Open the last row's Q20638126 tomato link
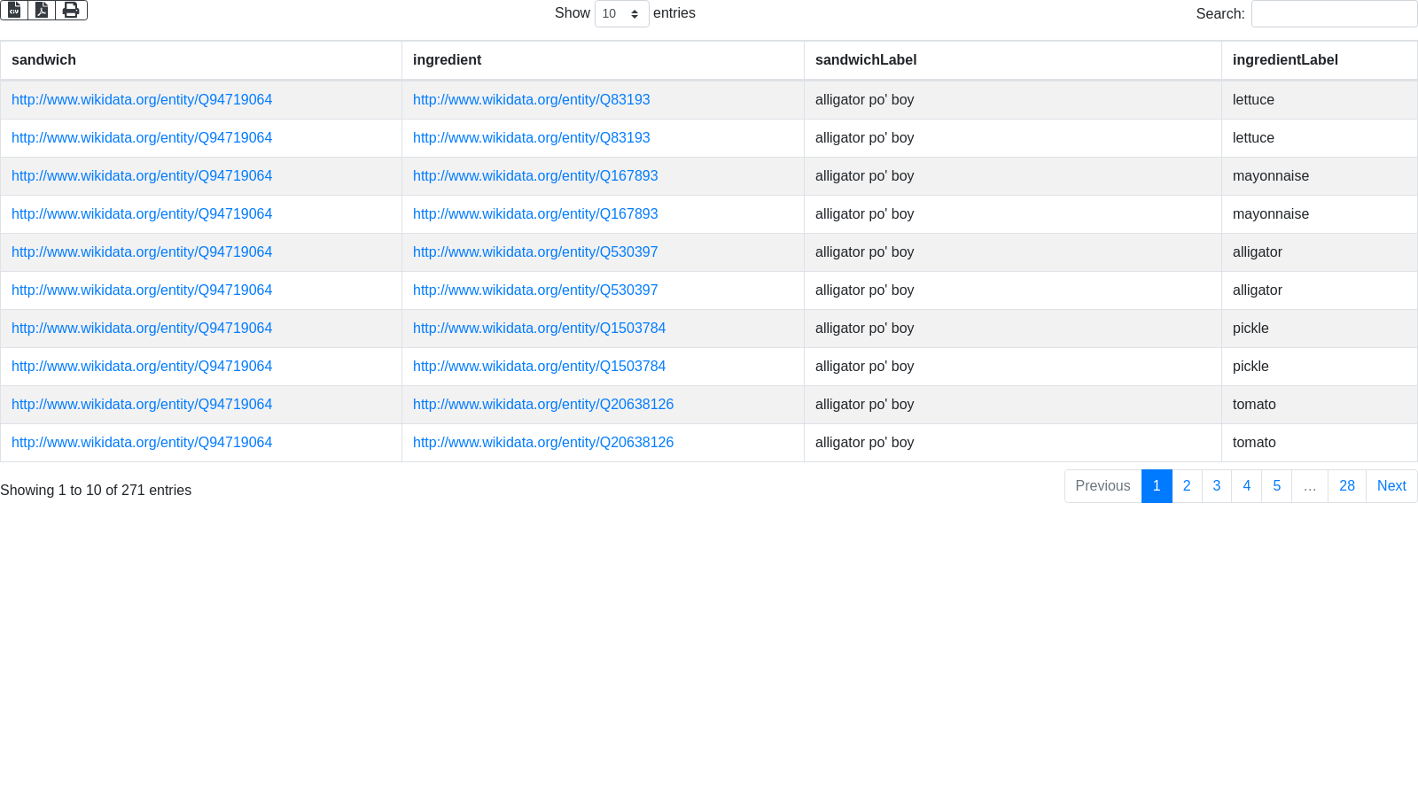The width and height of the screenshot is (1418, 797). (x=542, y=443)
